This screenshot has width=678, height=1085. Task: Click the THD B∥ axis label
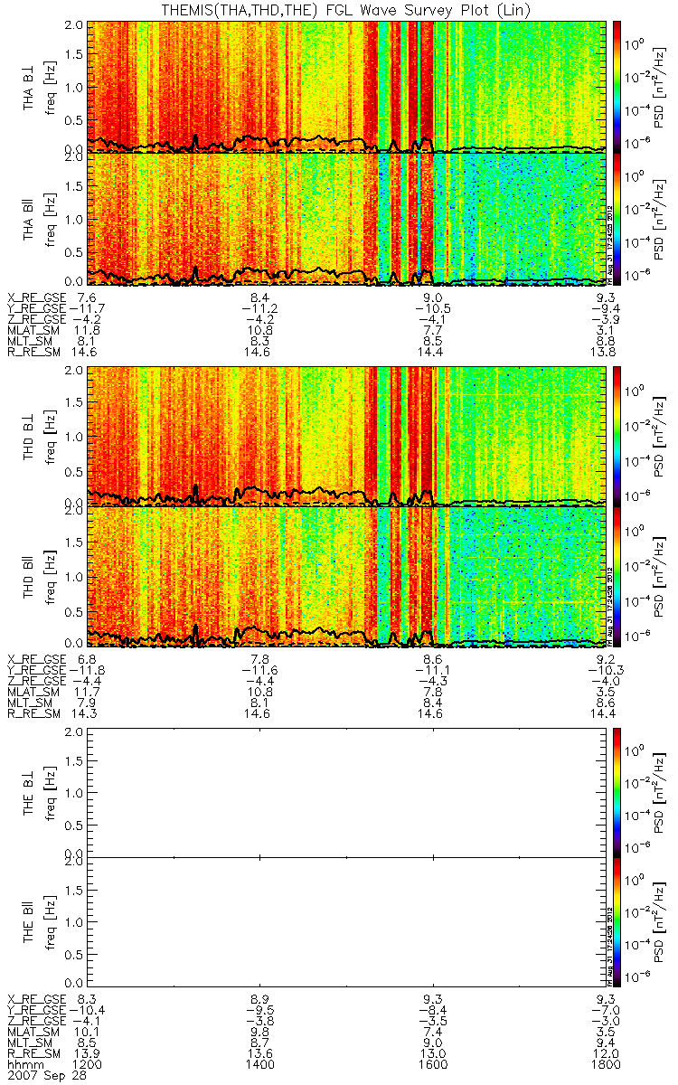(29, 576)
